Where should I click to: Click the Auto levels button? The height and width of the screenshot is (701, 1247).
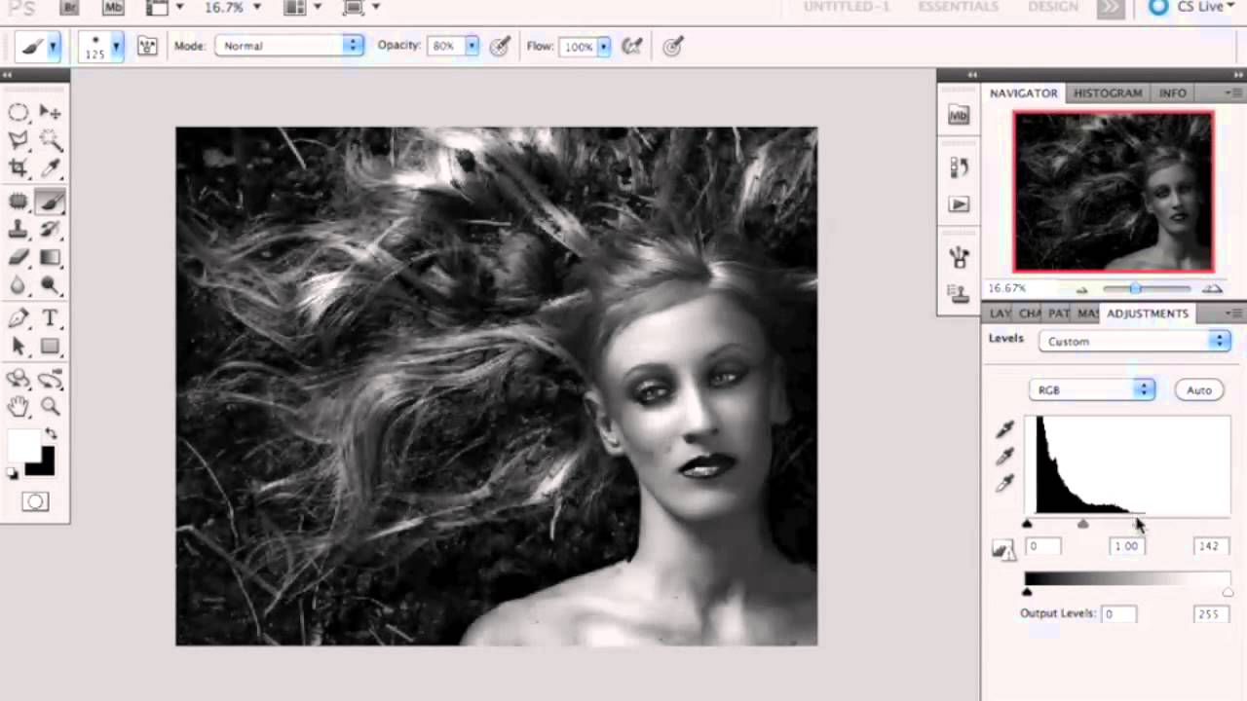point(1198,389)
